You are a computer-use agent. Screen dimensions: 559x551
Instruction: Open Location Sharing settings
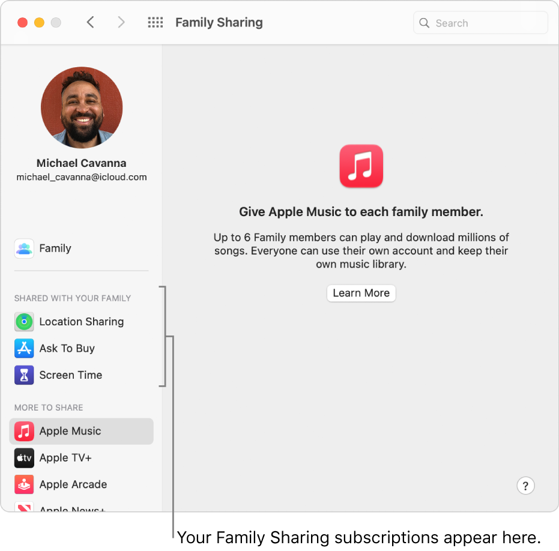click(x=81, y=322)
